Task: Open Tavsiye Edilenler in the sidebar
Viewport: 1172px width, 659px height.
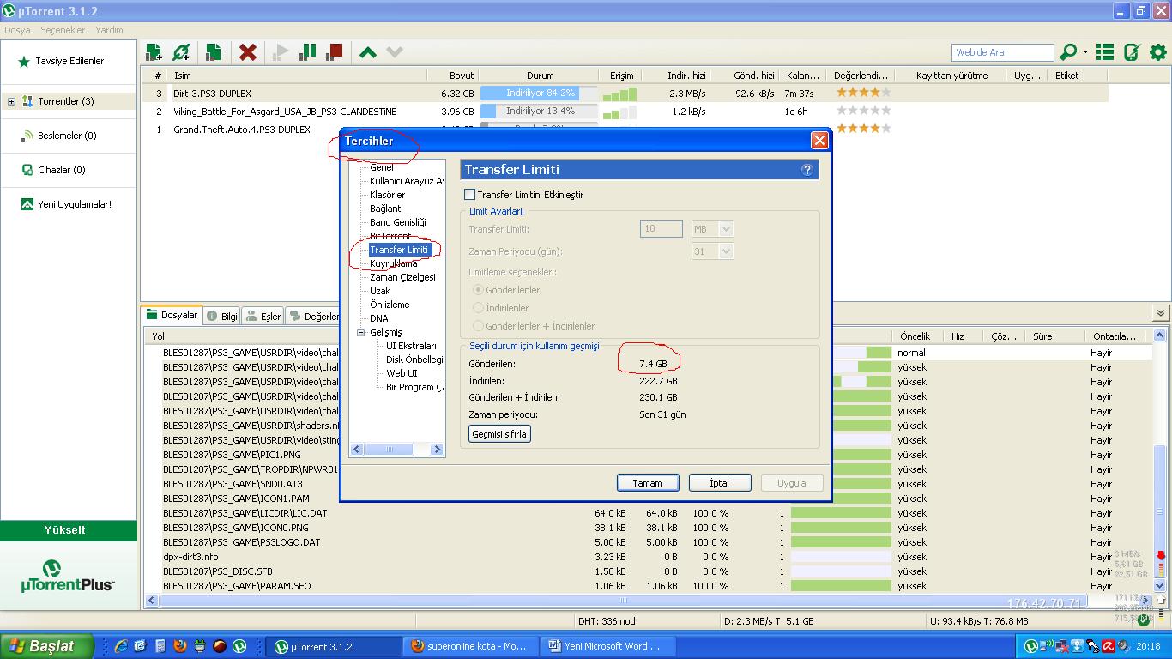Action: pos(69,62)
